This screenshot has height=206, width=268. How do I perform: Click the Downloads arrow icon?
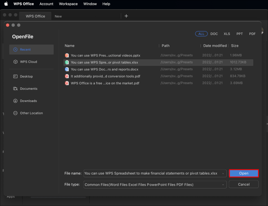click(16, 101)
